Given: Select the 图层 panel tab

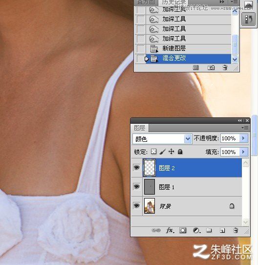Looking at the screenshot, I should click(x=140, y=128).
